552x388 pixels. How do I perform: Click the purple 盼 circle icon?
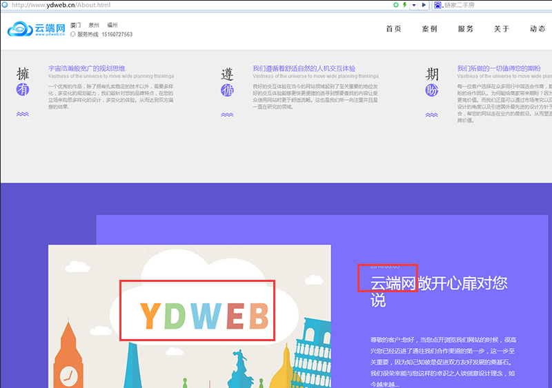coord(432,90)
